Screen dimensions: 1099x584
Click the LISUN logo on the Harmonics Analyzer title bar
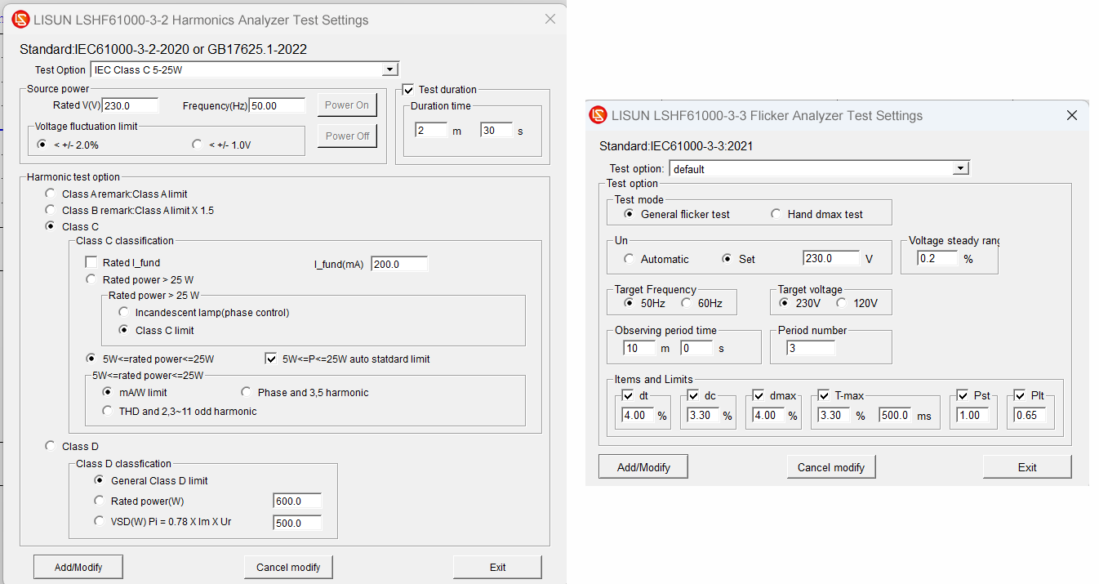[20, 19]
